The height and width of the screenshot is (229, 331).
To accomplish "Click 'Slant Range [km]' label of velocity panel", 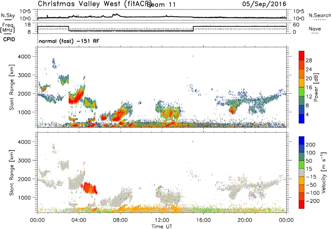I will (x=12, y=173).
